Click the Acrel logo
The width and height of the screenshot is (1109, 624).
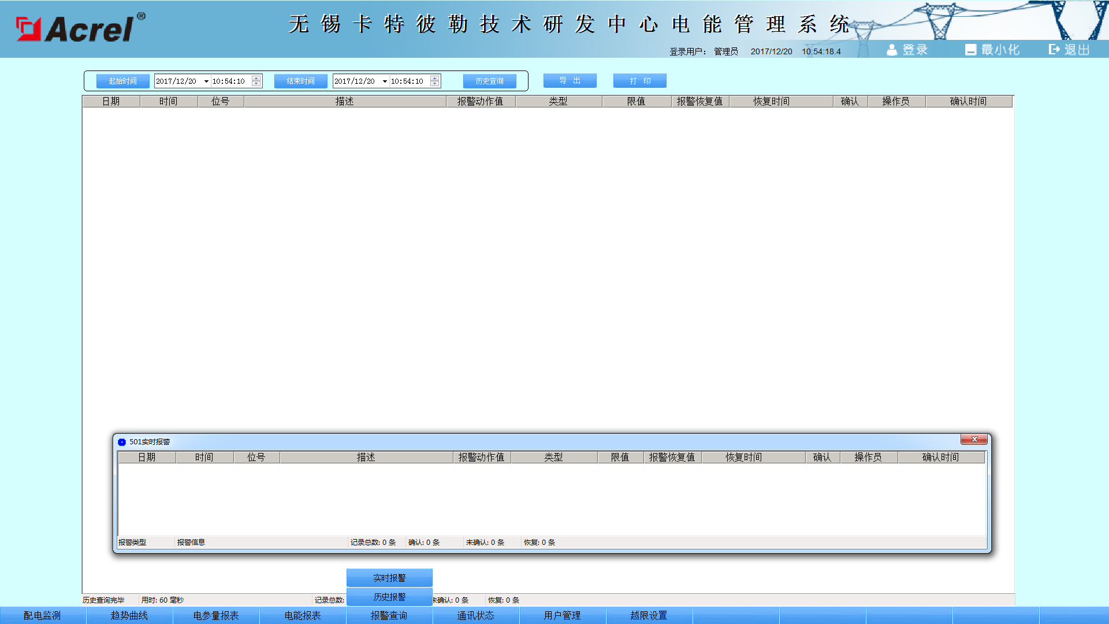(81, 28)
